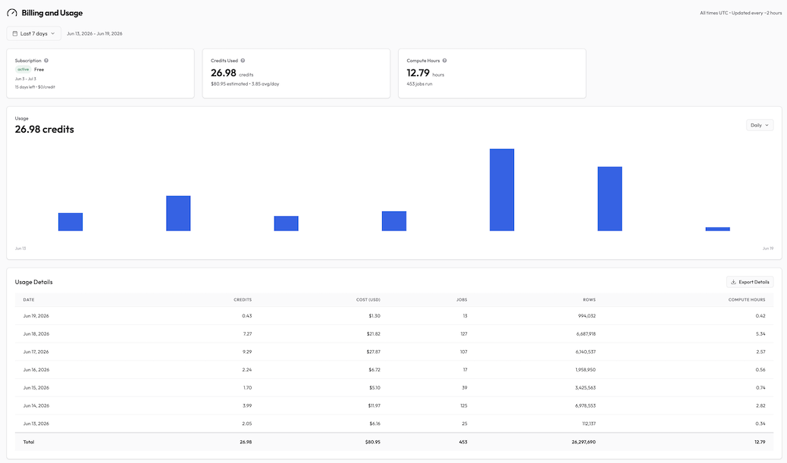Click the Jun 15 usage bar in chart

[286, 224]
